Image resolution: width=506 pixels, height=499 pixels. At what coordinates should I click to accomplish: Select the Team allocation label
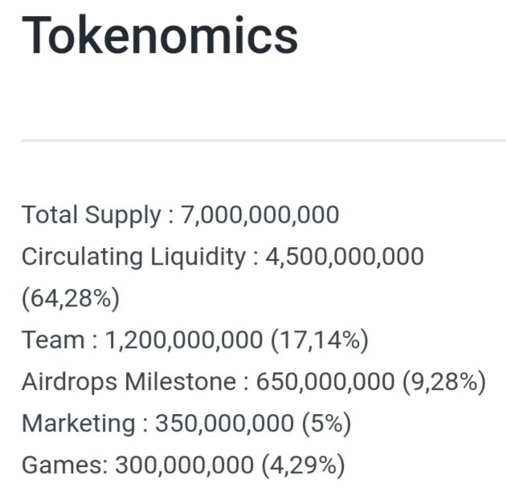53,340
